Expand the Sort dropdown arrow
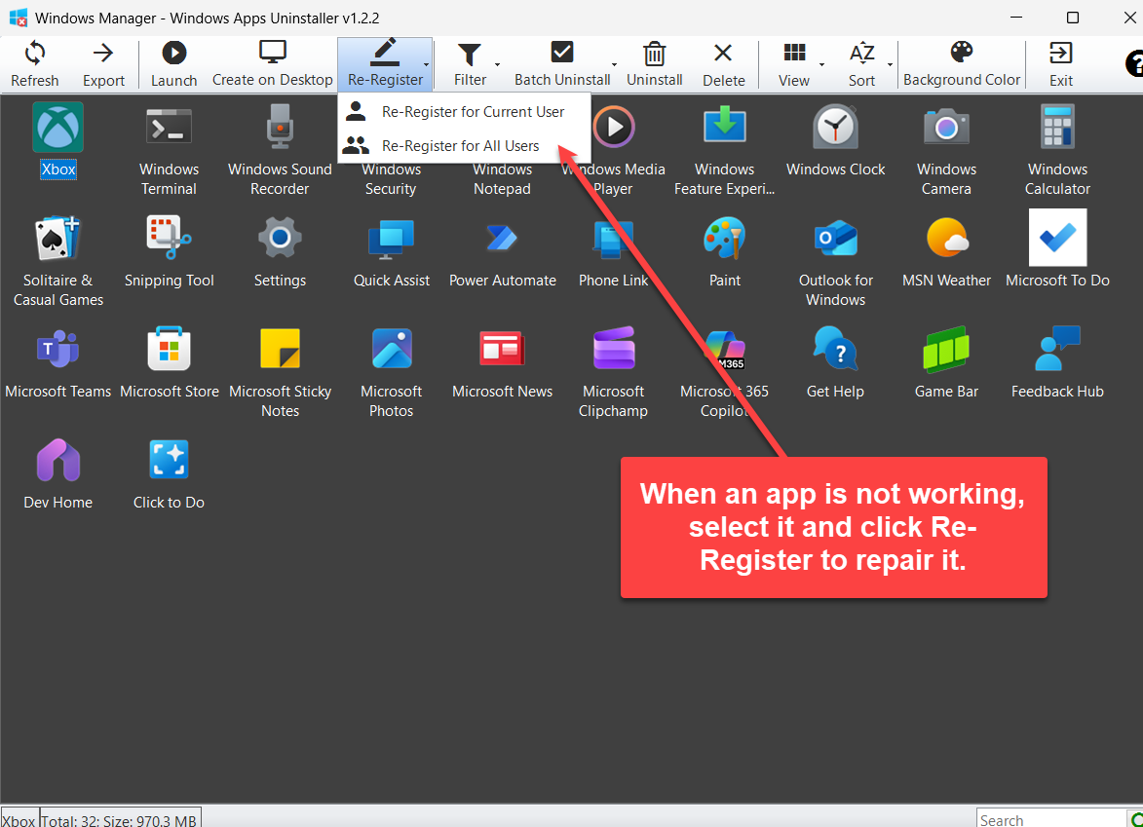 (890, 64)
